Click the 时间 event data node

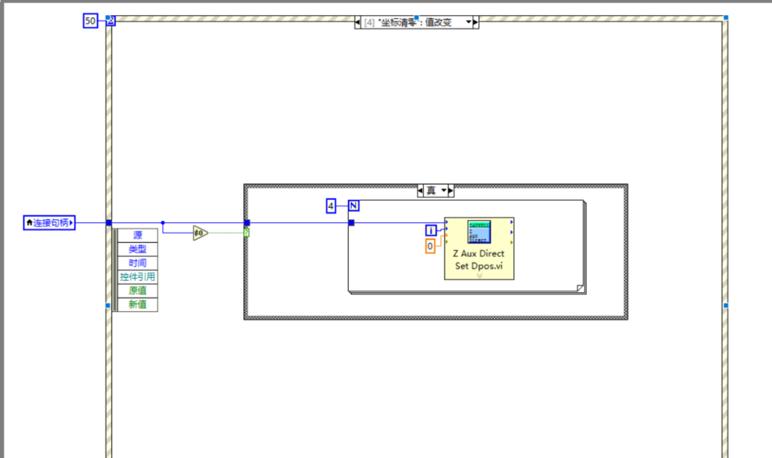pos(137,263)
